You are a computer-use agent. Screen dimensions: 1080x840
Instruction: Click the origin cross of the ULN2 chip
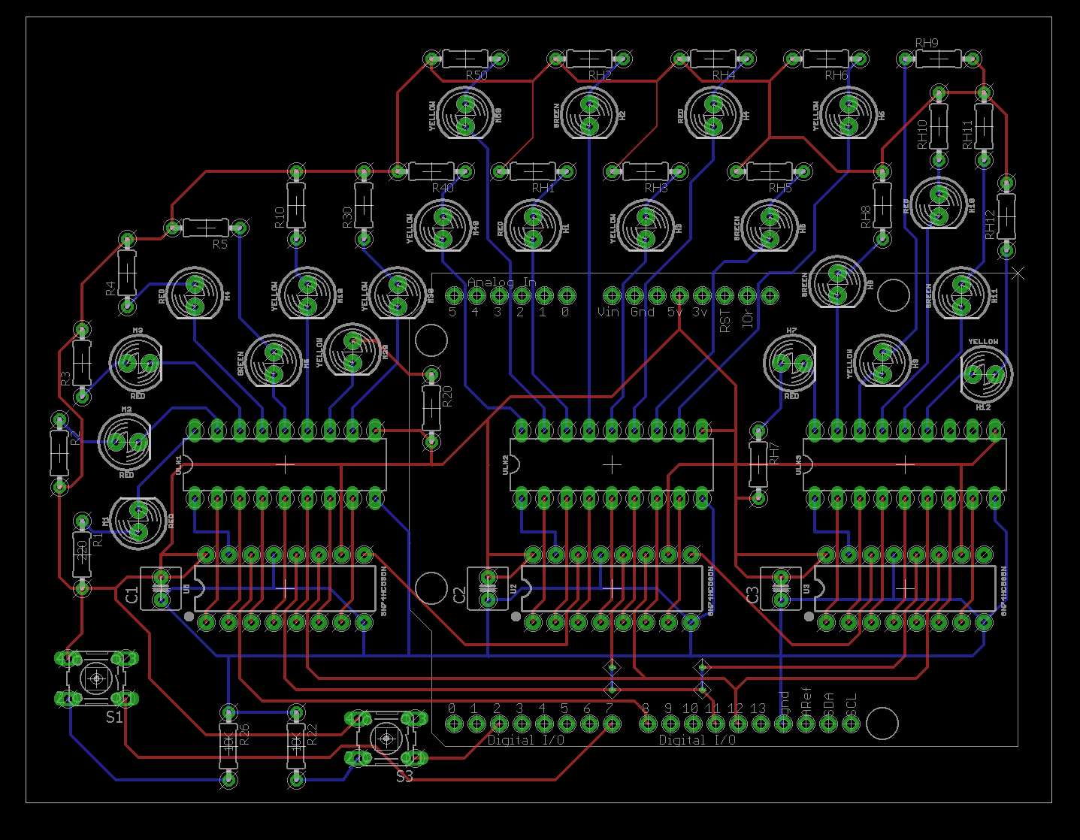[612, 465]
